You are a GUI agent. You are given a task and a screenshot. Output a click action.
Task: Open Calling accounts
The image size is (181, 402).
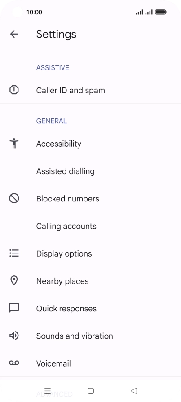point(90,226)
